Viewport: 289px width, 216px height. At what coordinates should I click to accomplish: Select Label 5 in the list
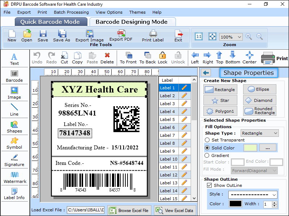pyautogui.click(x=168, y=120)
